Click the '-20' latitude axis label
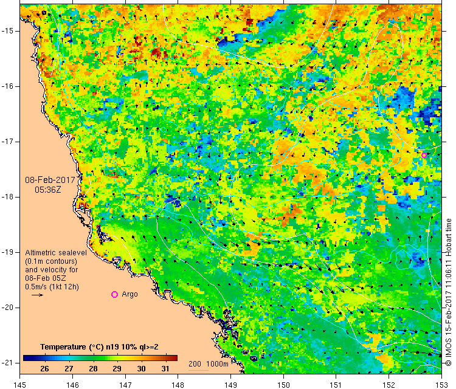The image size is (456, 389). click(8, 308)
